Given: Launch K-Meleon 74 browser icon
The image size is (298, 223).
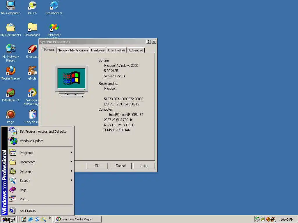Looking at the screenshot, I should point(11,95).
